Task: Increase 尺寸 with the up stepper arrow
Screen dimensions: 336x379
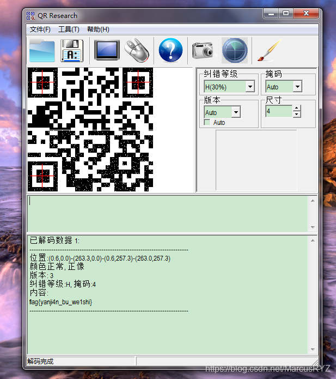Action: click(297, 108)
